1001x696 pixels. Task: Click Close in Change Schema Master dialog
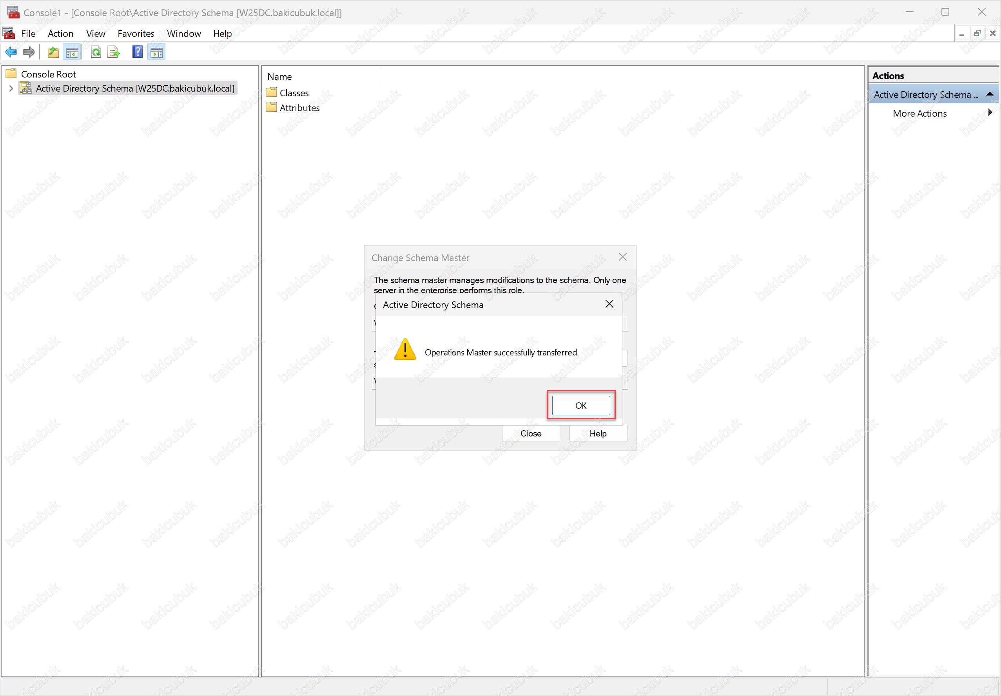coord(531,433)
